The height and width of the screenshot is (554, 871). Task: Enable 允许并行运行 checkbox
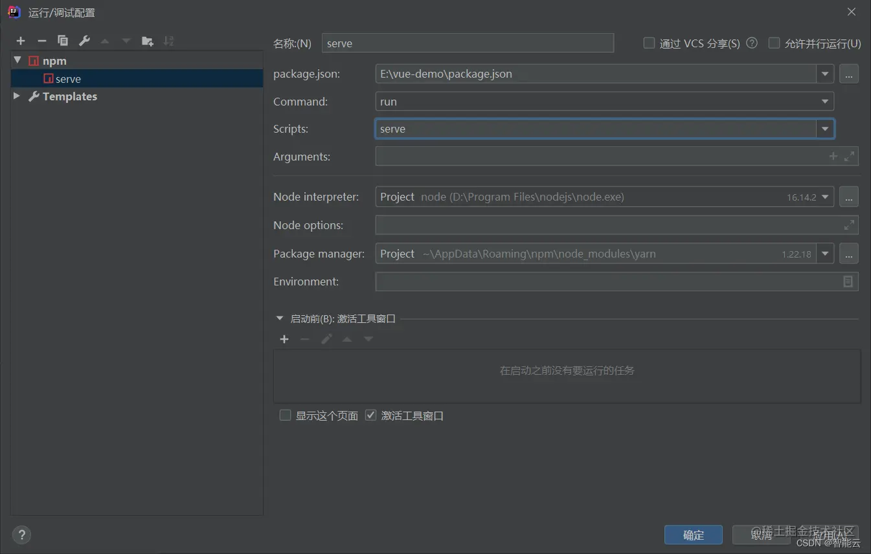(x=774, y=43)
